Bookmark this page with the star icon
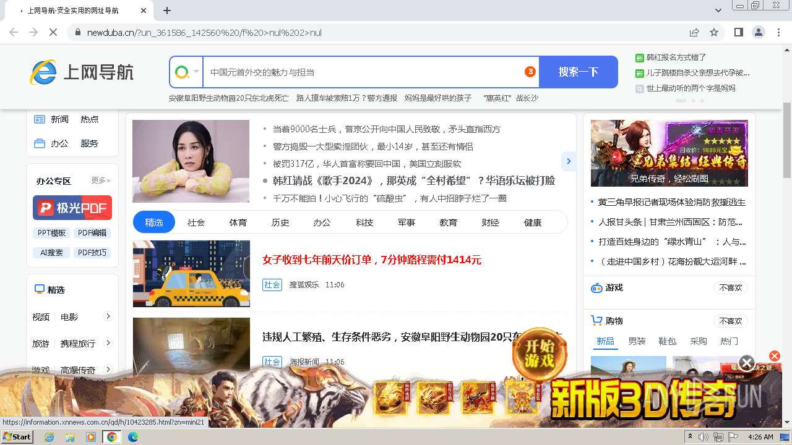The height and width of the screenshot is (445, 792). tap(714, 32)
